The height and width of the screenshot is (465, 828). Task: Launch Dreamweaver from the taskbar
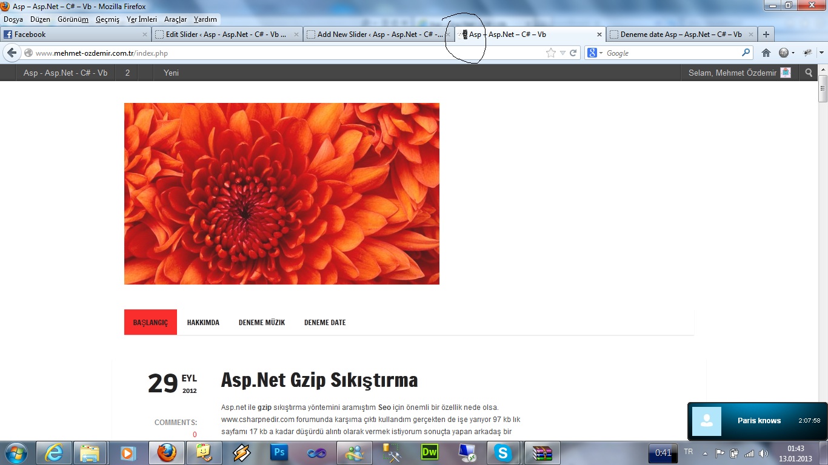pyautogui.click(x=429, y=452)
